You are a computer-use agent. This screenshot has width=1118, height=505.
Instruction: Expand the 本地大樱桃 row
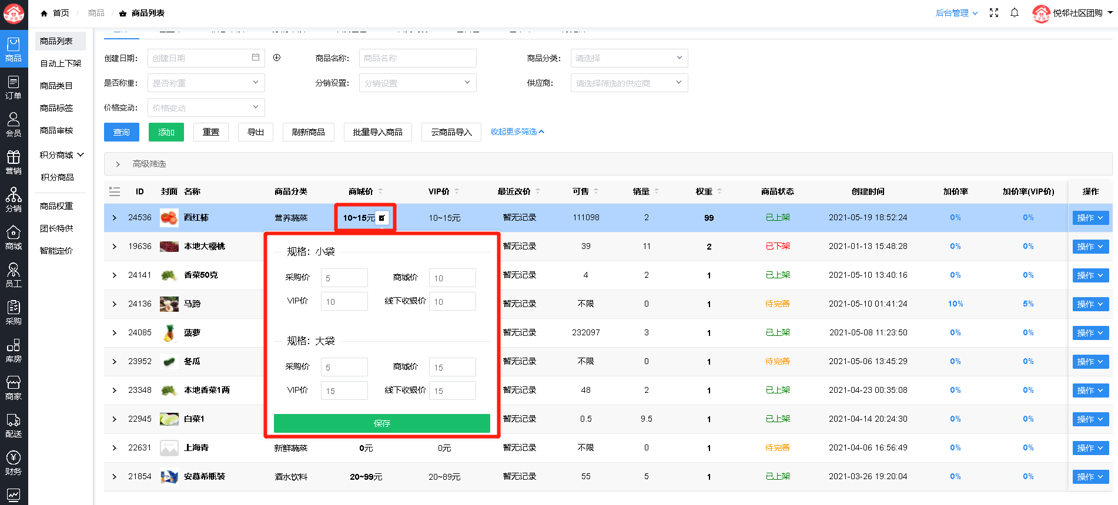(x=115, y=247)
